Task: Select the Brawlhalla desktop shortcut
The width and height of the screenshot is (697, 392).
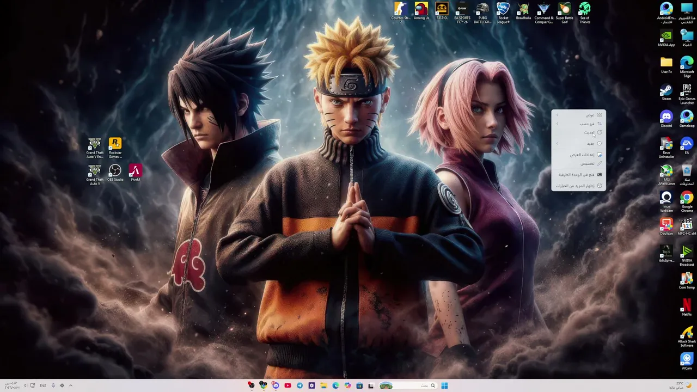Action: click(523, 11)
